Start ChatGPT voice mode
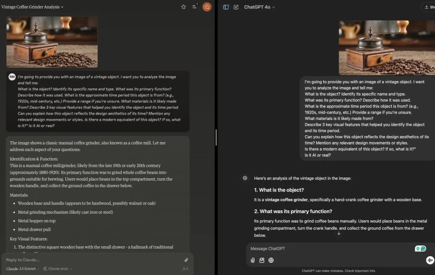 coord(430,260)
